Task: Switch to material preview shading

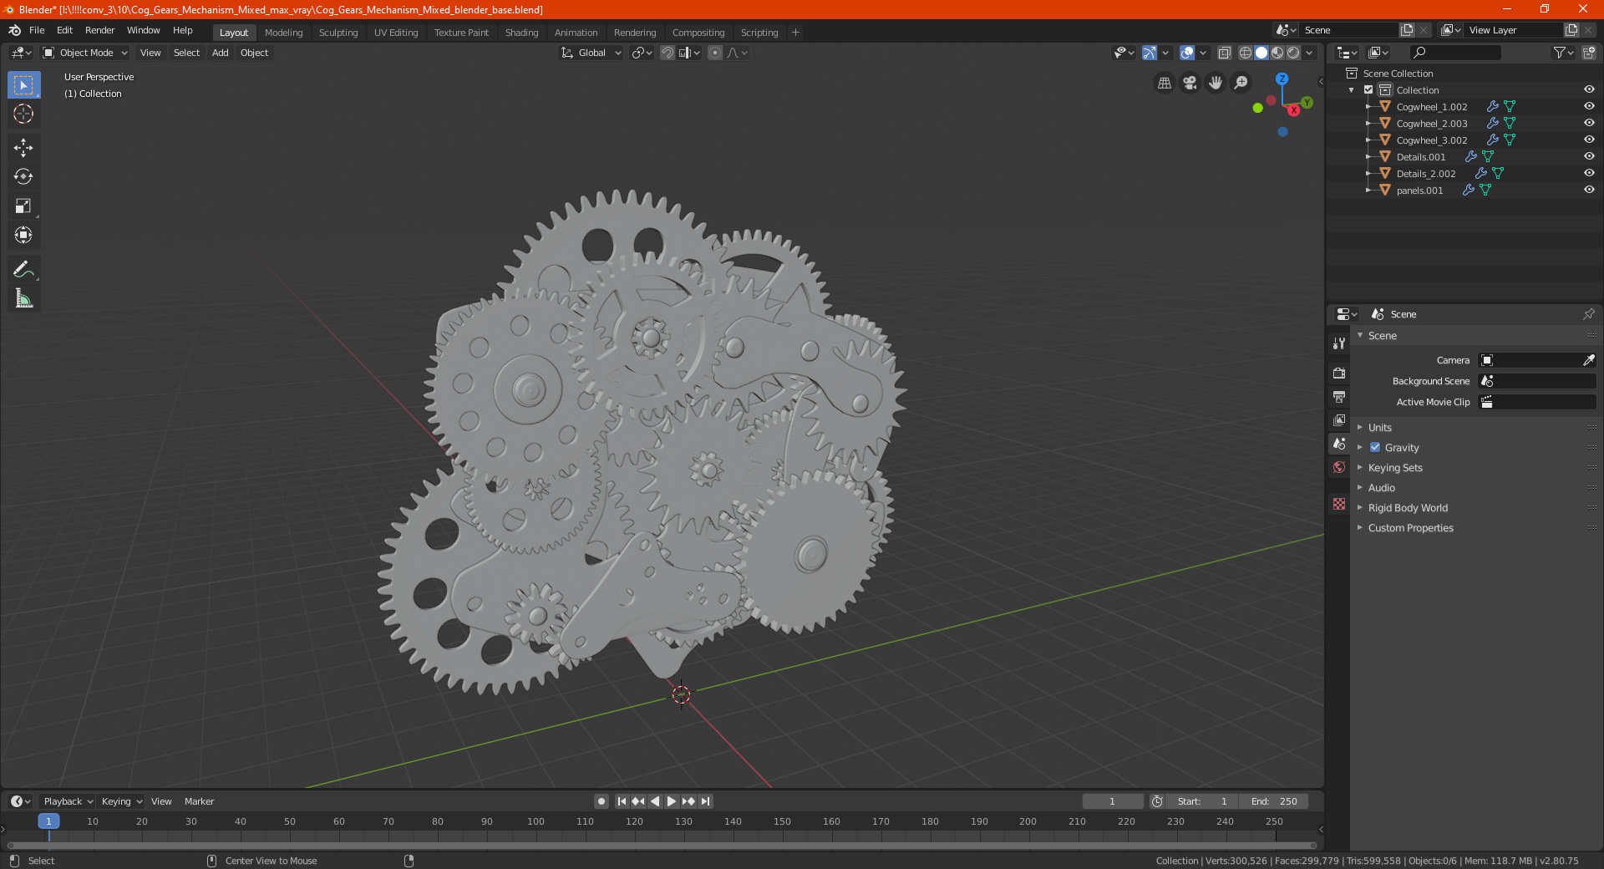Action: (x=1277, y=53)
